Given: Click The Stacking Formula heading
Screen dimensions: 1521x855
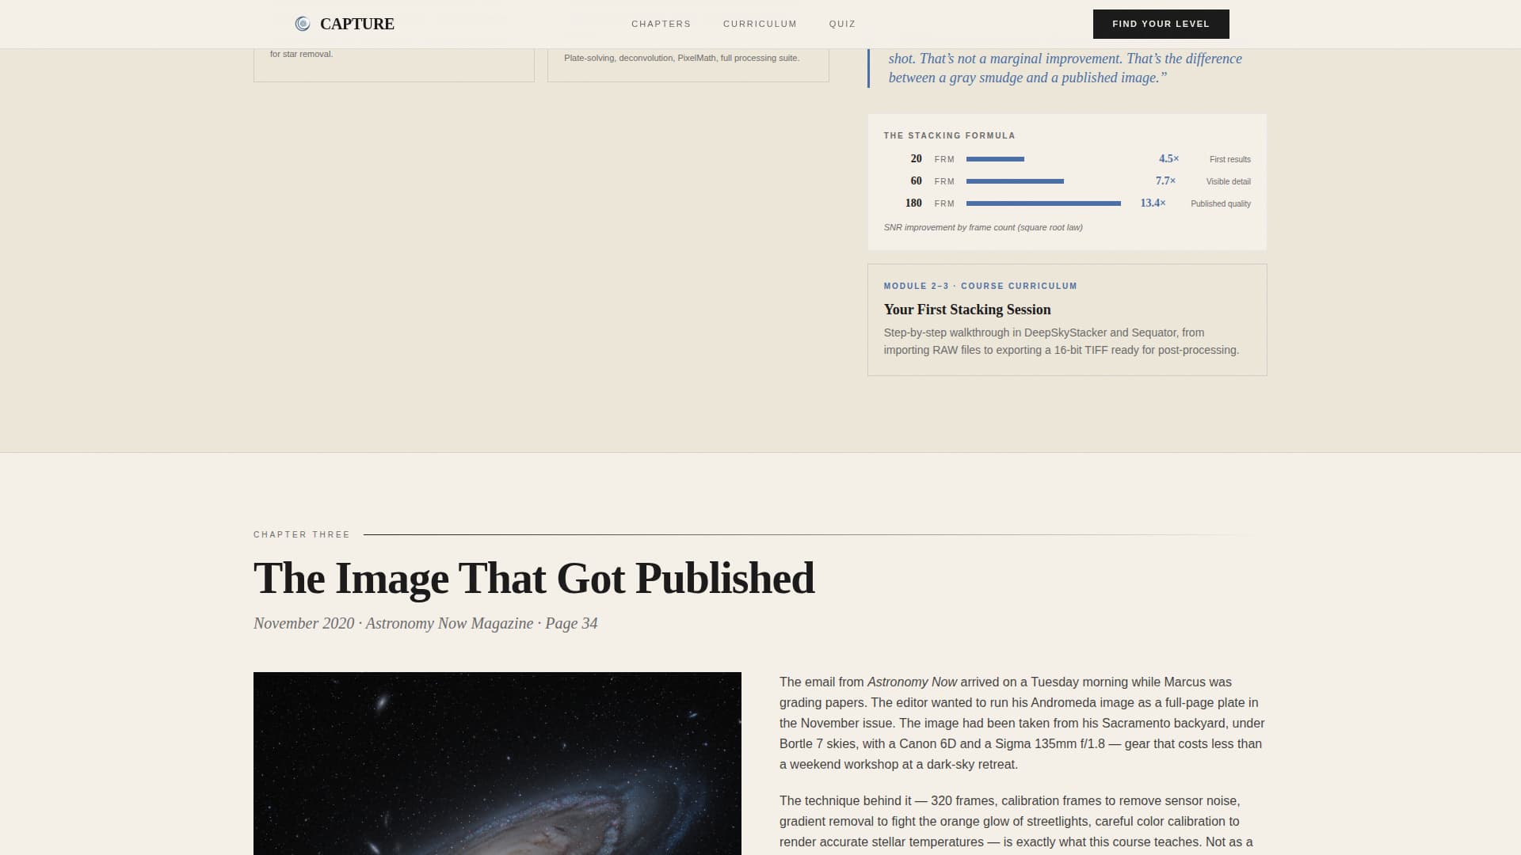Looking at the screenshot, I should click(x=949, y=135).
